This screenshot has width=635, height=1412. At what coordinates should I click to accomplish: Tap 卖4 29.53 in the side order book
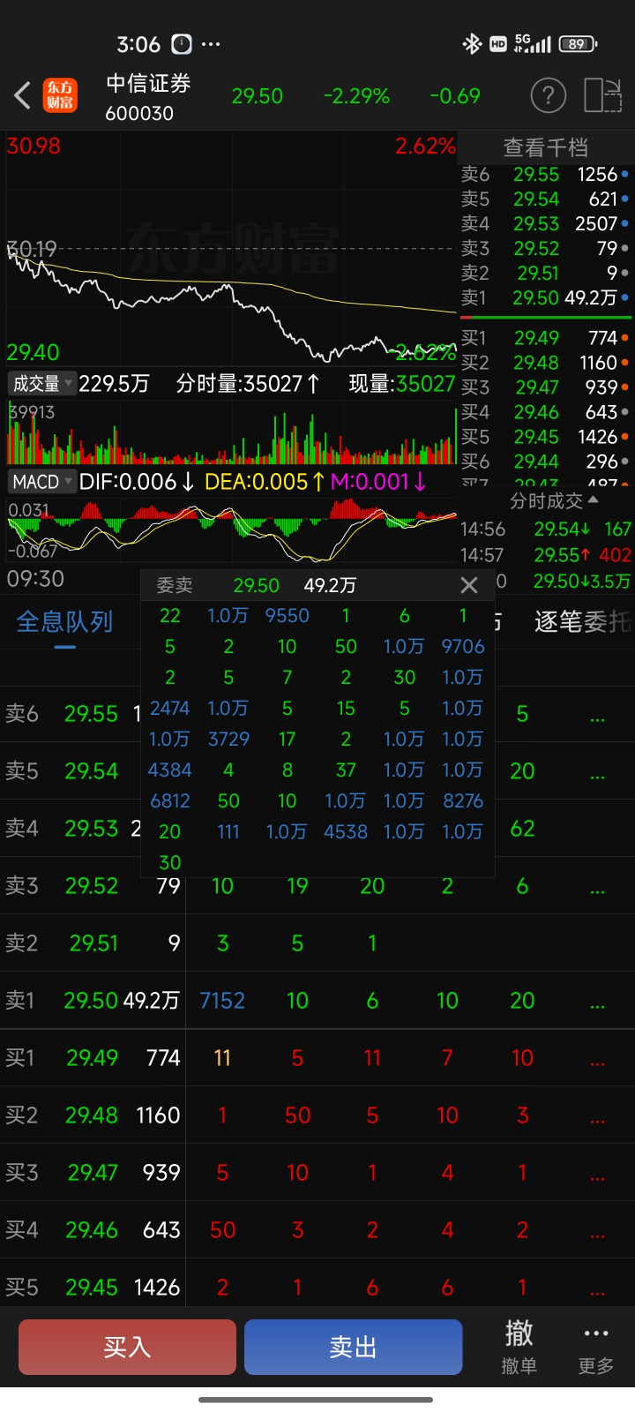click(545, 224)
